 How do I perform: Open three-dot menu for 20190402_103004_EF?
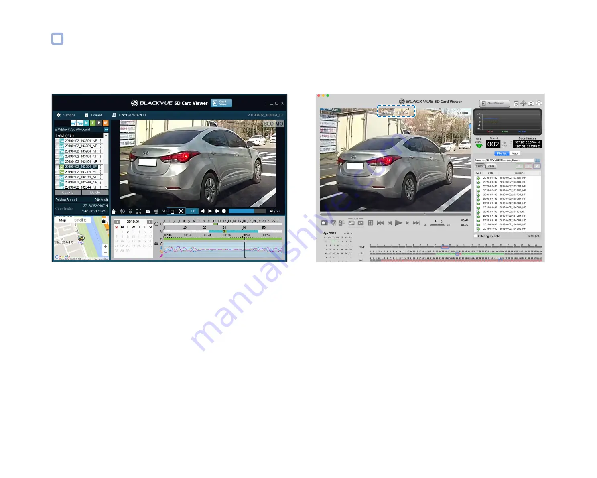click(x=101, y=167)
